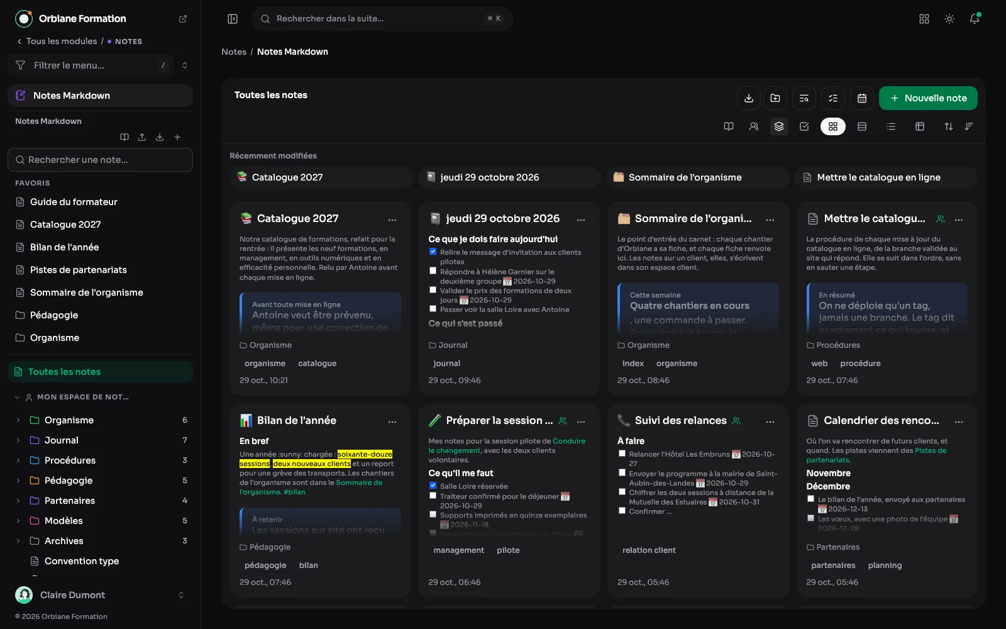Image resolution: width=1006 pixels, height=629 pixels.
Task: Expand the Journal folder chevron in the notes tree
Action: [18, 440]
